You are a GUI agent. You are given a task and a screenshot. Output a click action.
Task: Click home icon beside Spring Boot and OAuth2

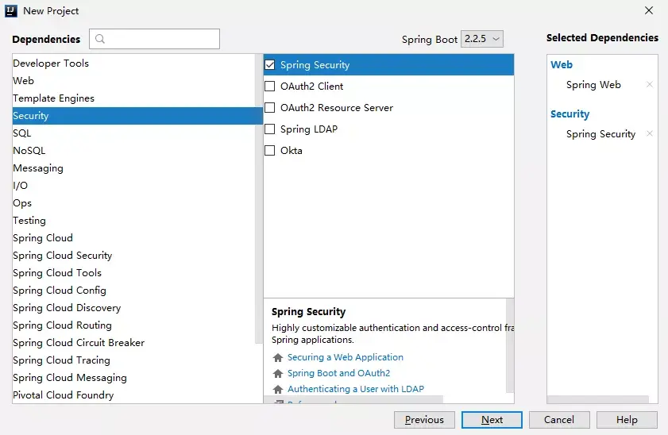278,373
